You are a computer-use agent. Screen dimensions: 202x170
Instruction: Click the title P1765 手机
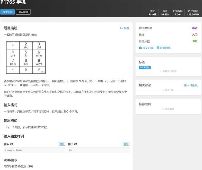[x=13, y=2]
